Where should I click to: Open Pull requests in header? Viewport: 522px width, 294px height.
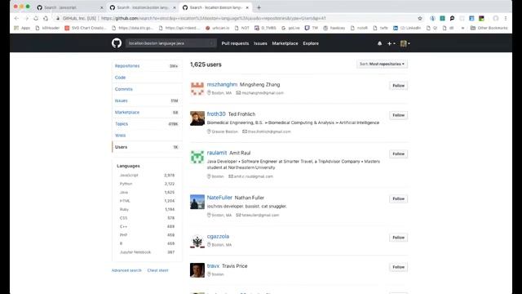tap(235, 43)
